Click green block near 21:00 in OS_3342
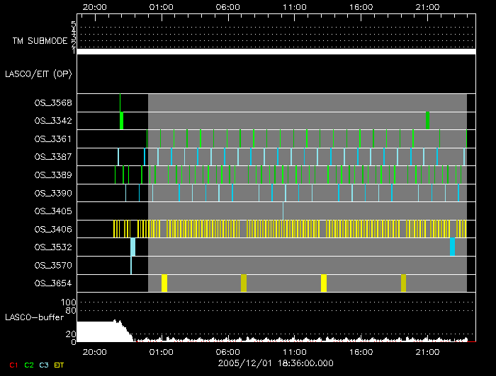The height and width of the screenshot is (376, 496). (x=427, y=120)
